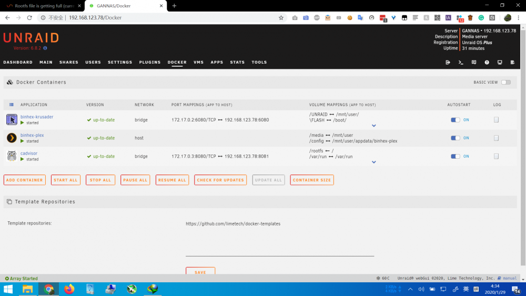Image resolution: width=526 pixels, height=296 pixels.
Task: Click the cadvisor owl icon
Action: click(12, 156)
